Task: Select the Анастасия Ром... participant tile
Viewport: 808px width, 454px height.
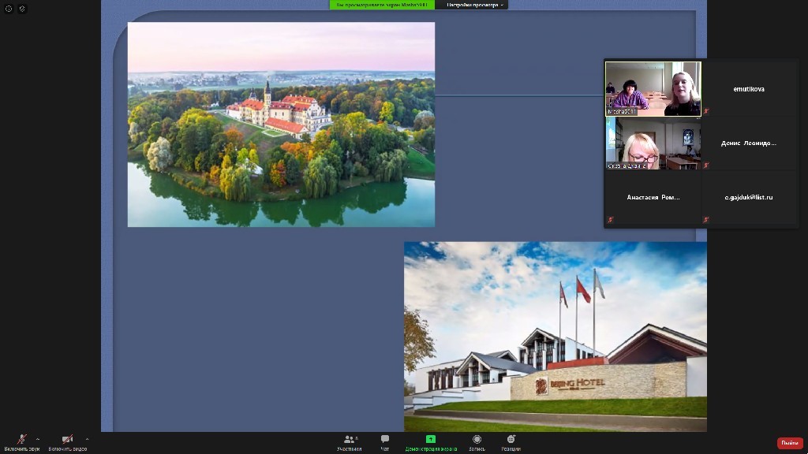Action: tap(653, 197)
